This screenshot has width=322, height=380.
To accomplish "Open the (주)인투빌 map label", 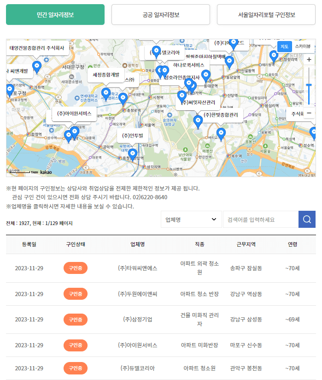I will (132, 136).
